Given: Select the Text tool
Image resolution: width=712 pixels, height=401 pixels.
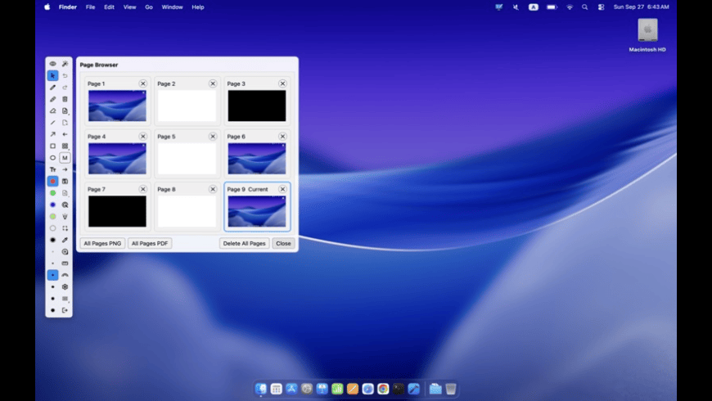Looking at the screenshot, I should pos(52,169).
